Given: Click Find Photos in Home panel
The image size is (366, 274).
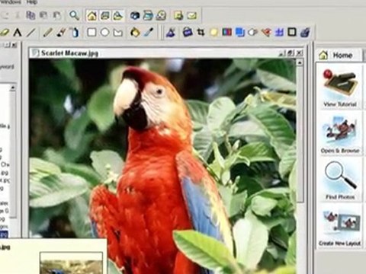Looking at the screenshot, I should point(340,180).
